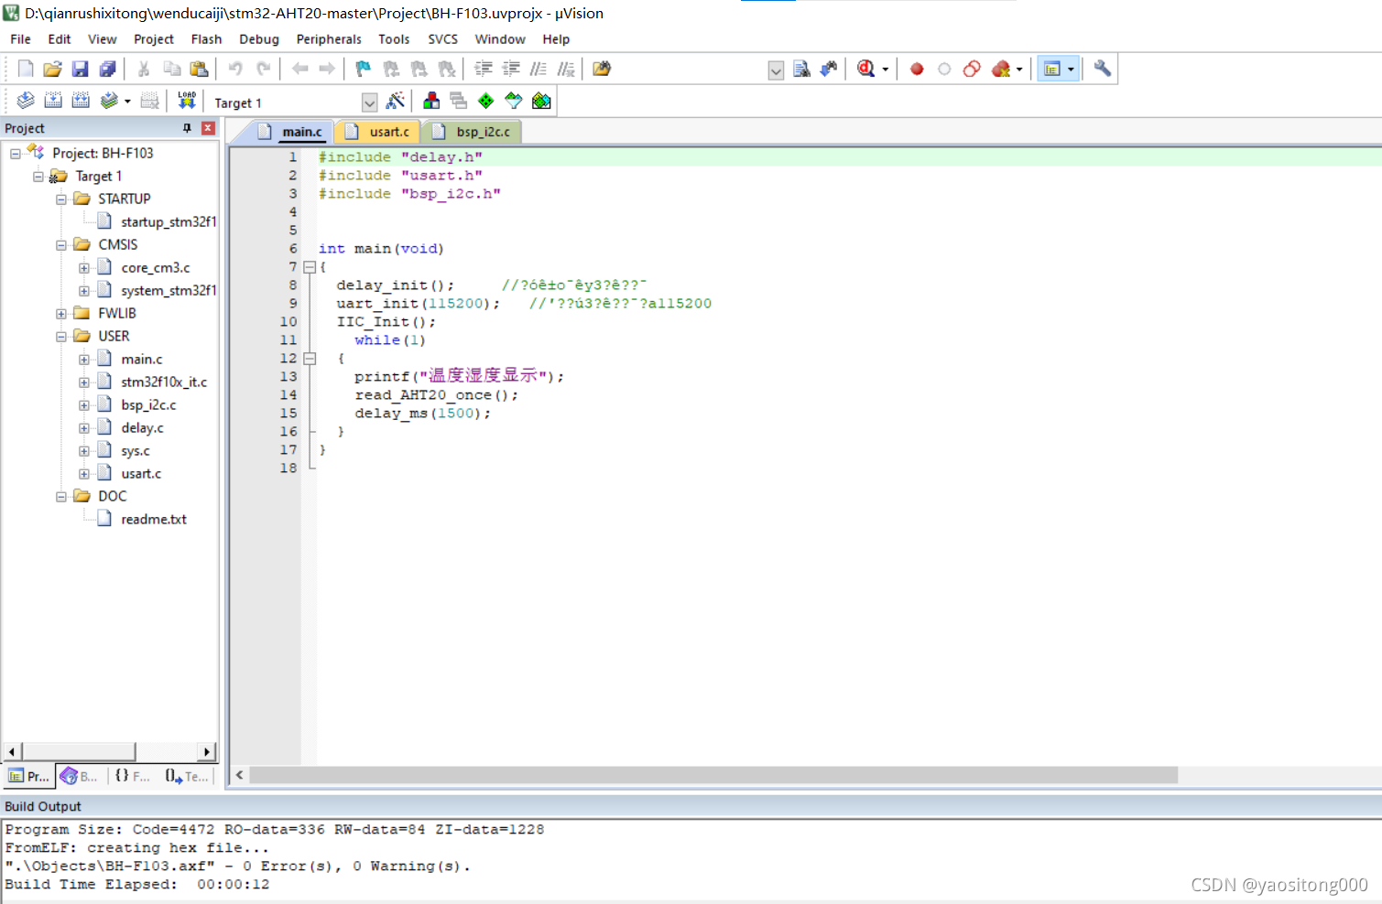Open the window view dropdown arrow

click(x=1071, y=70)
